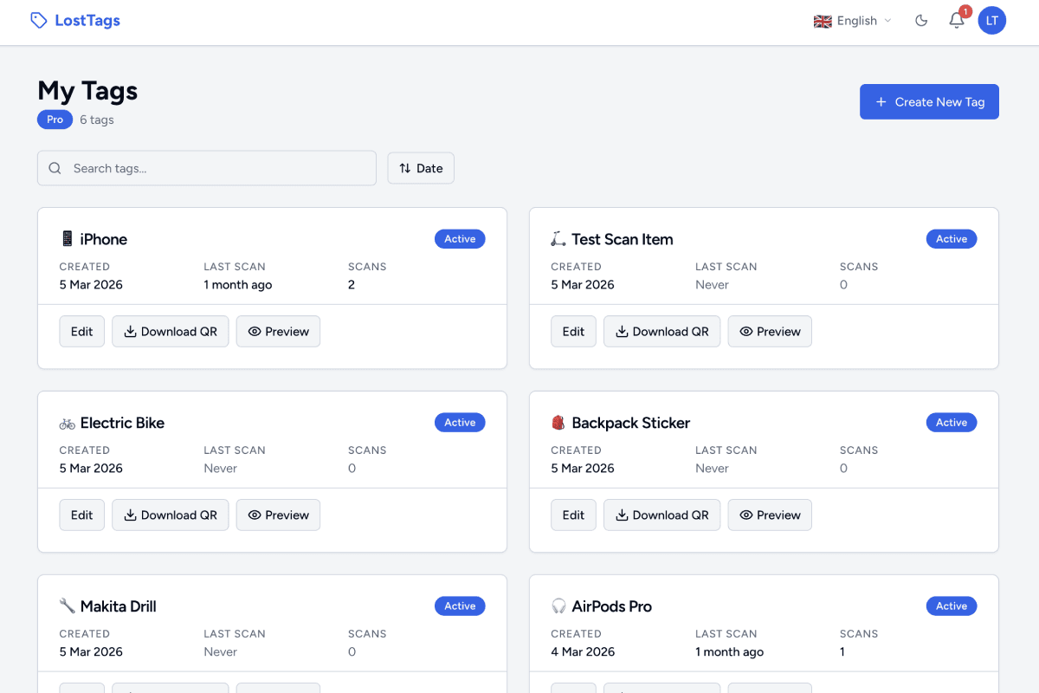Click the Active badge on AirPods Pro
Viewport: 1039px width, 693px height.
coord(952,606)
